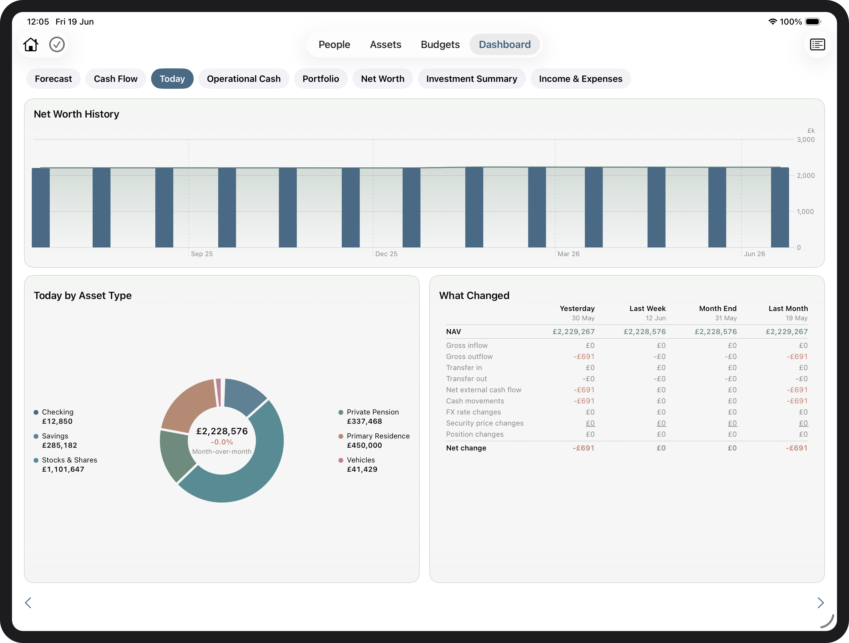Click the checkmark circle icon
Screen dimensions: 849x643
pos(57,44)
